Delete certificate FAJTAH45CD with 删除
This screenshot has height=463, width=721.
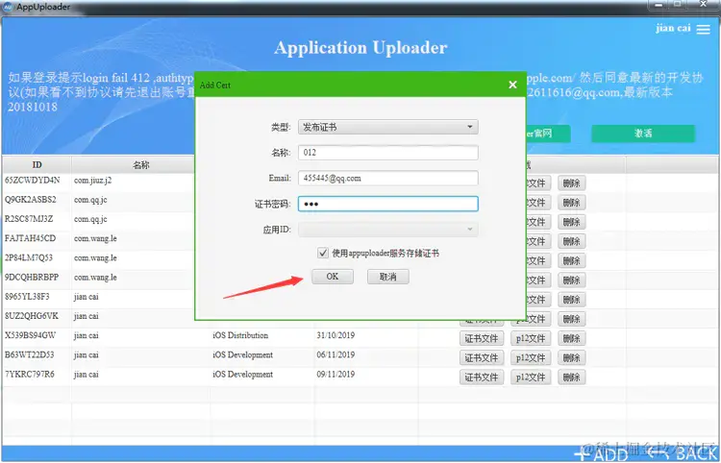[x=572, y=241]
